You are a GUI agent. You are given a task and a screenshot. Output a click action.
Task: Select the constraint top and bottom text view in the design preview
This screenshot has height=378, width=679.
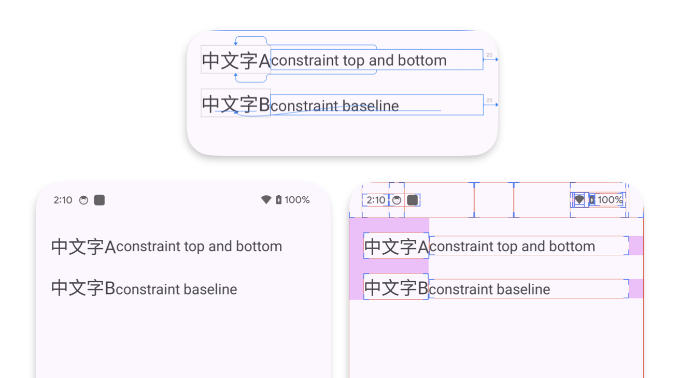358,60
